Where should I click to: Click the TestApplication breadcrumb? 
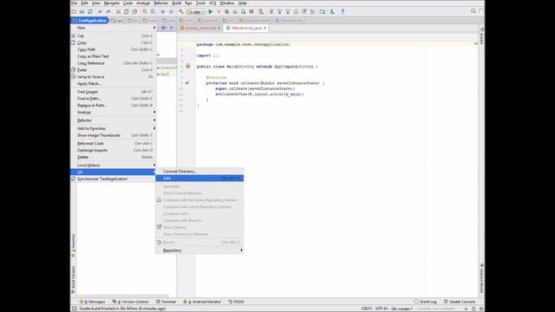click(89, 21)
